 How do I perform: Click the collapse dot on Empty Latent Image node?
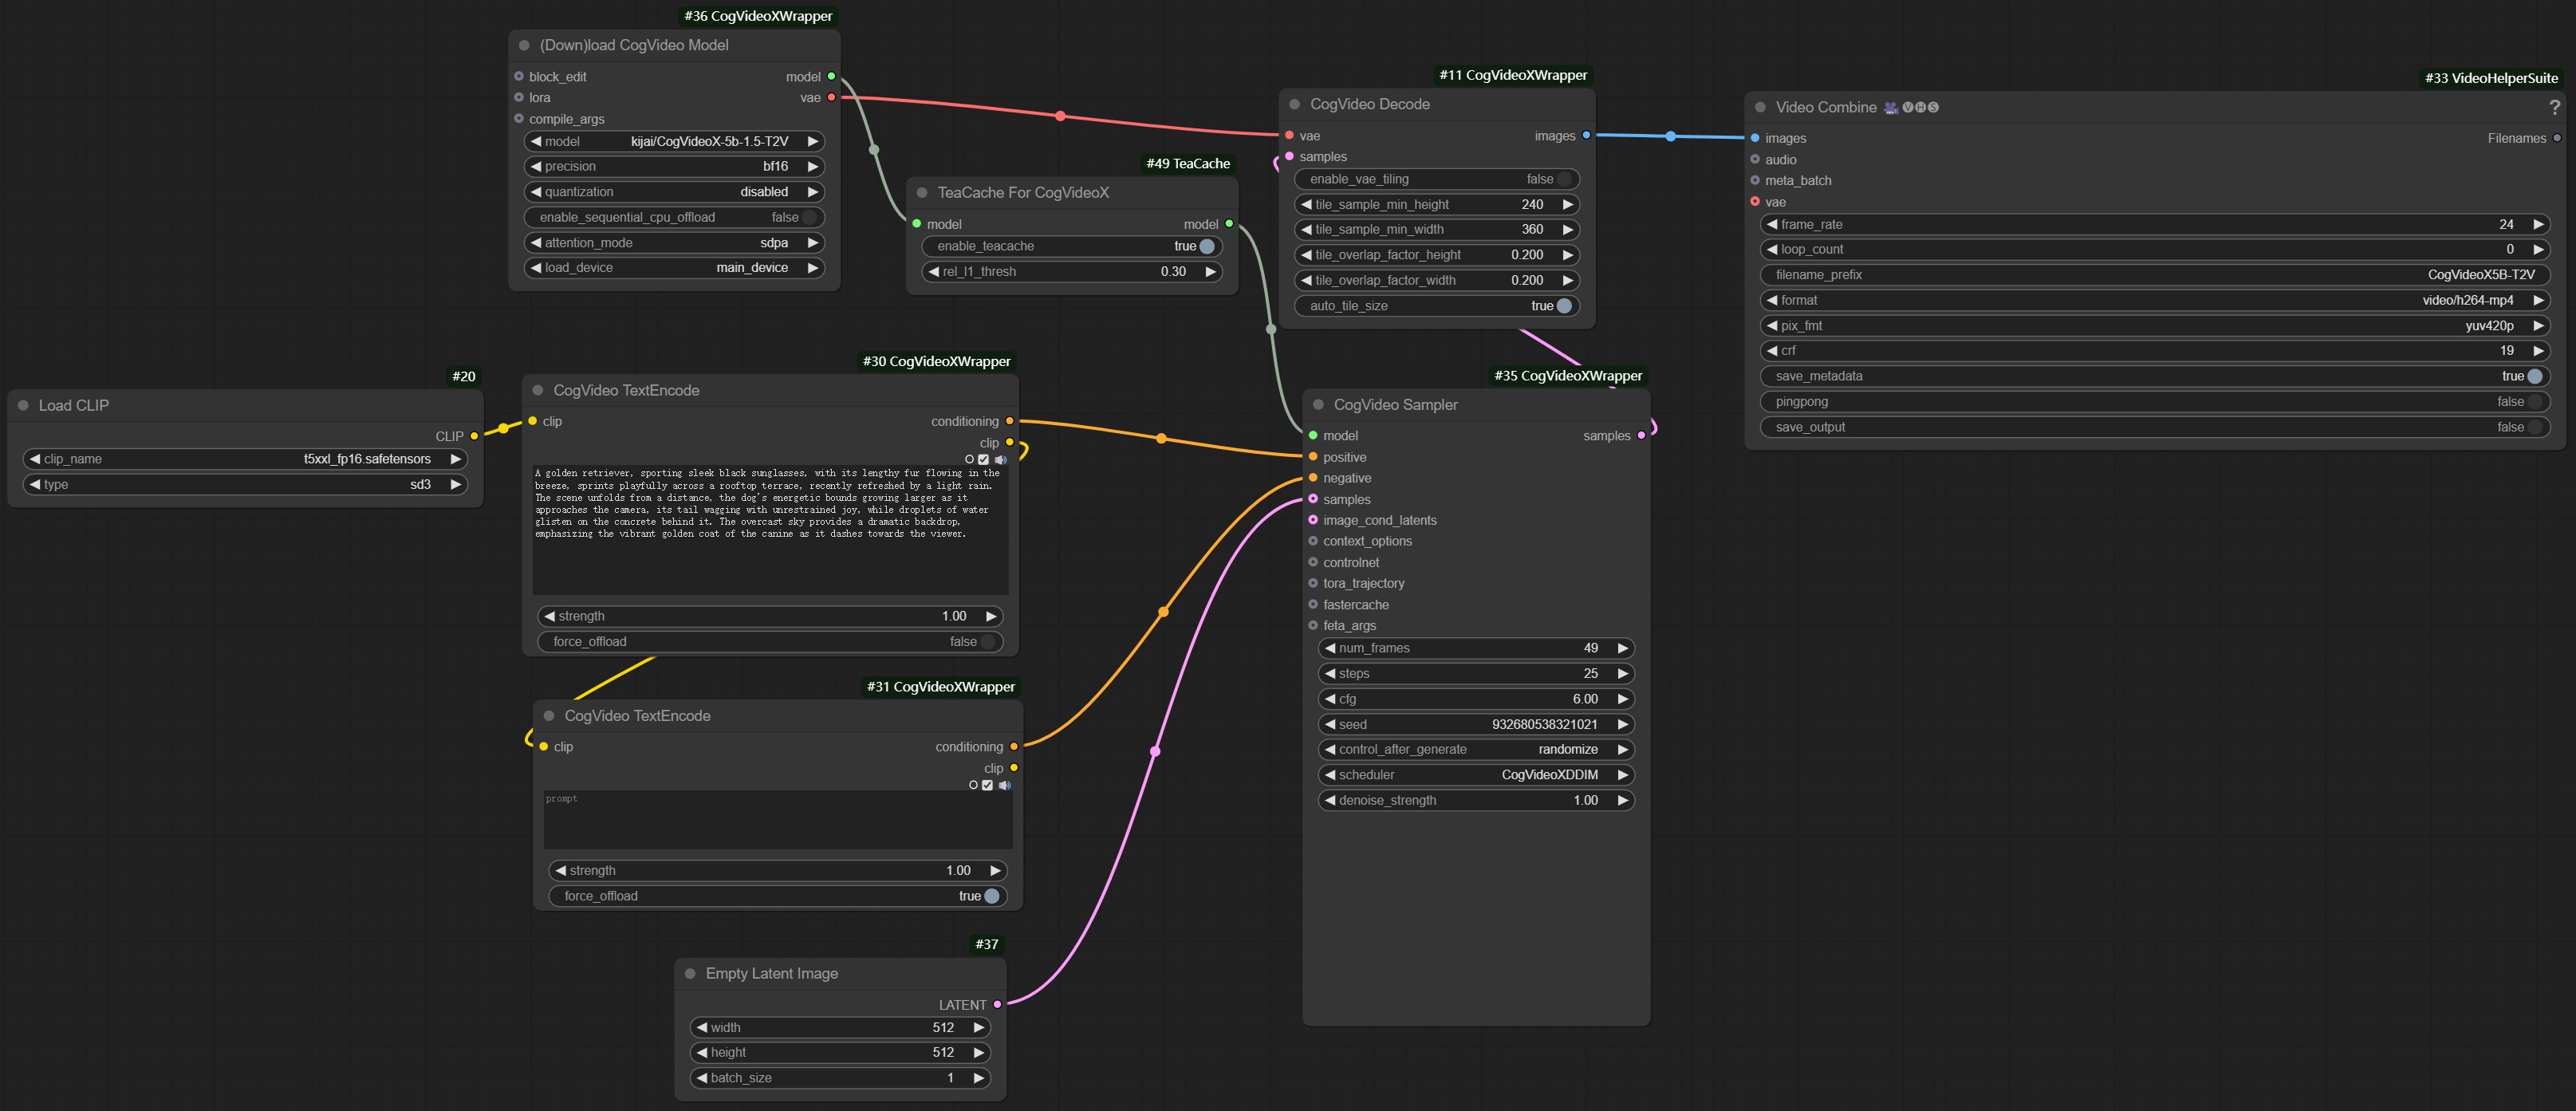[x=689, y=973]
